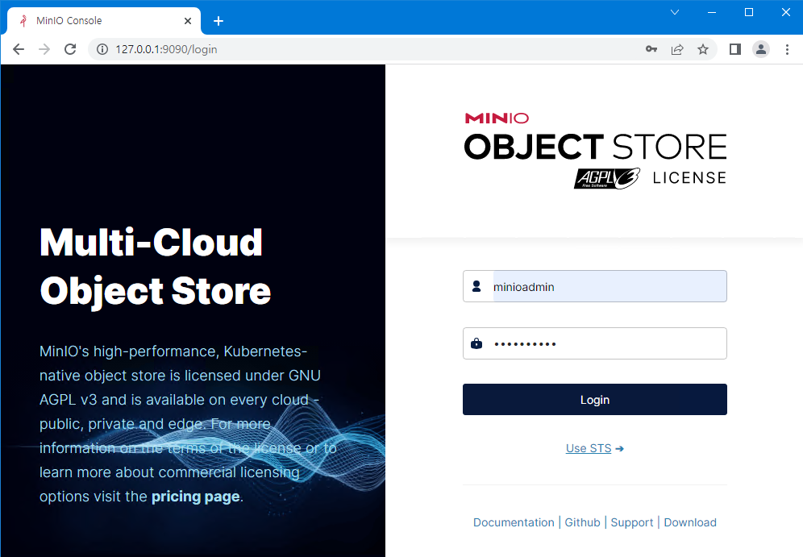Maximize the browser window

749,12
